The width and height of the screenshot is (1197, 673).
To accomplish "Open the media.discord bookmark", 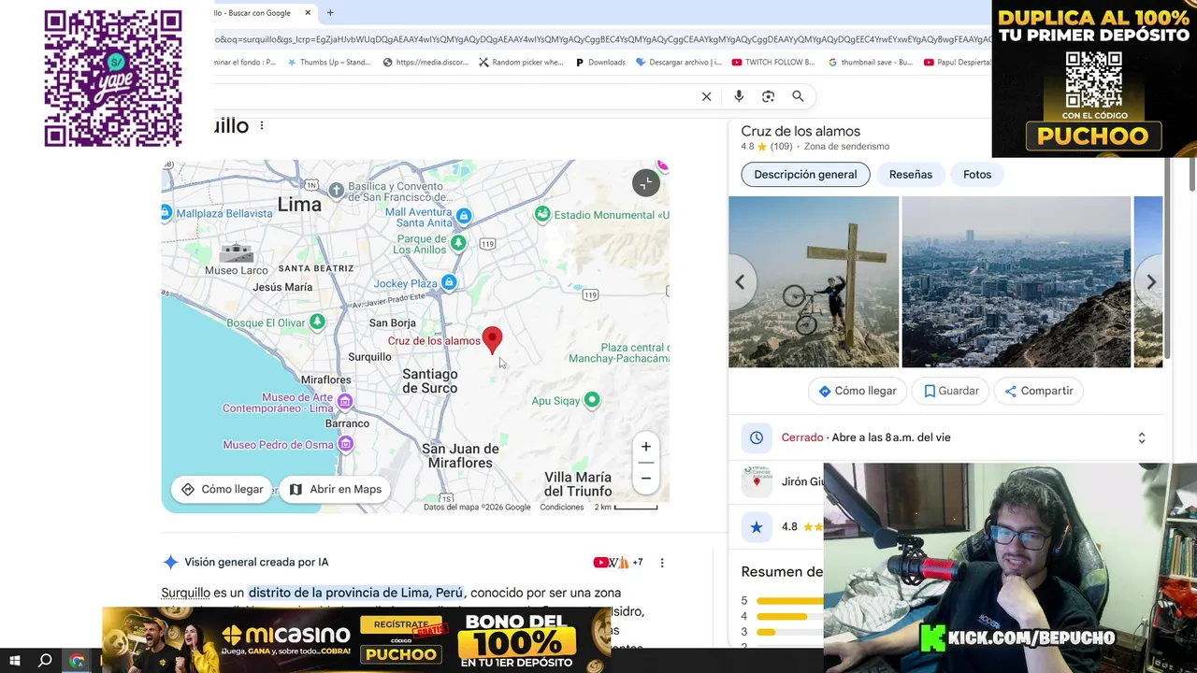I will point(425,63).
